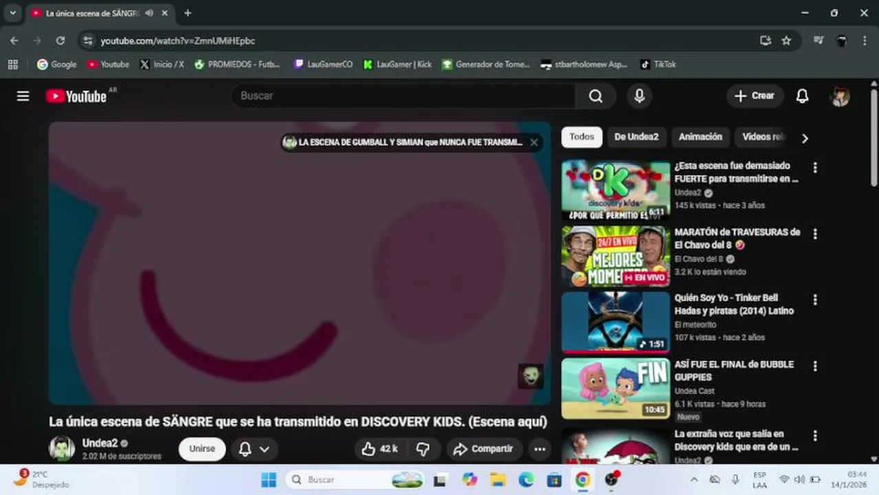Click the 'Compartir' share button
Screen dimensions: 879x495
pyautogui.click(x=483, y=449)
